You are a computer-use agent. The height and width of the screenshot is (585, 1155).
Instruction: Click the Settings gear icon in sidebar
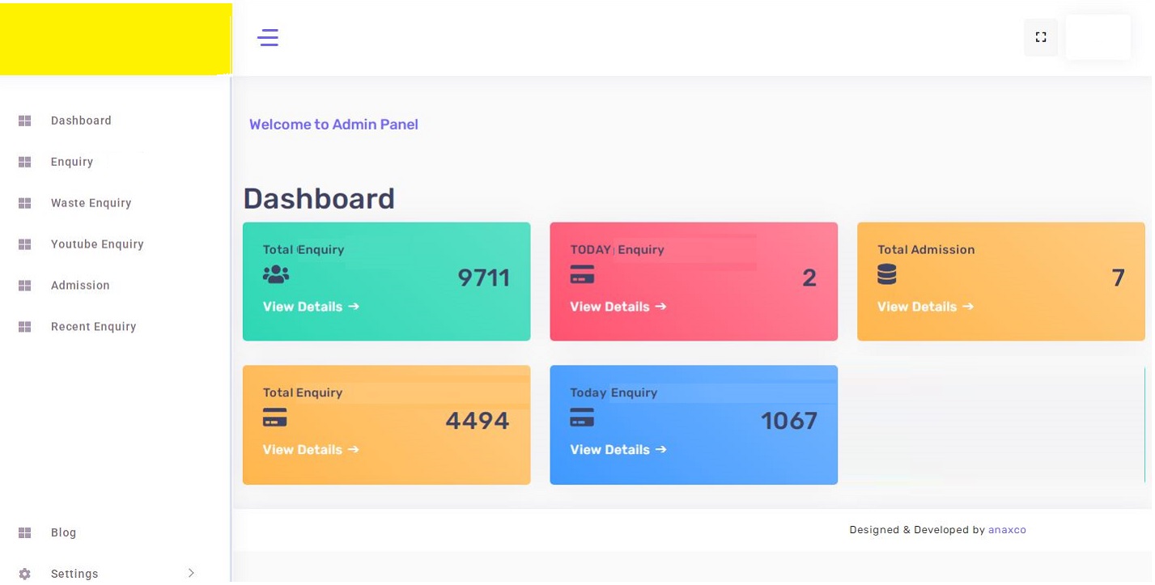(x=24, y=574)
